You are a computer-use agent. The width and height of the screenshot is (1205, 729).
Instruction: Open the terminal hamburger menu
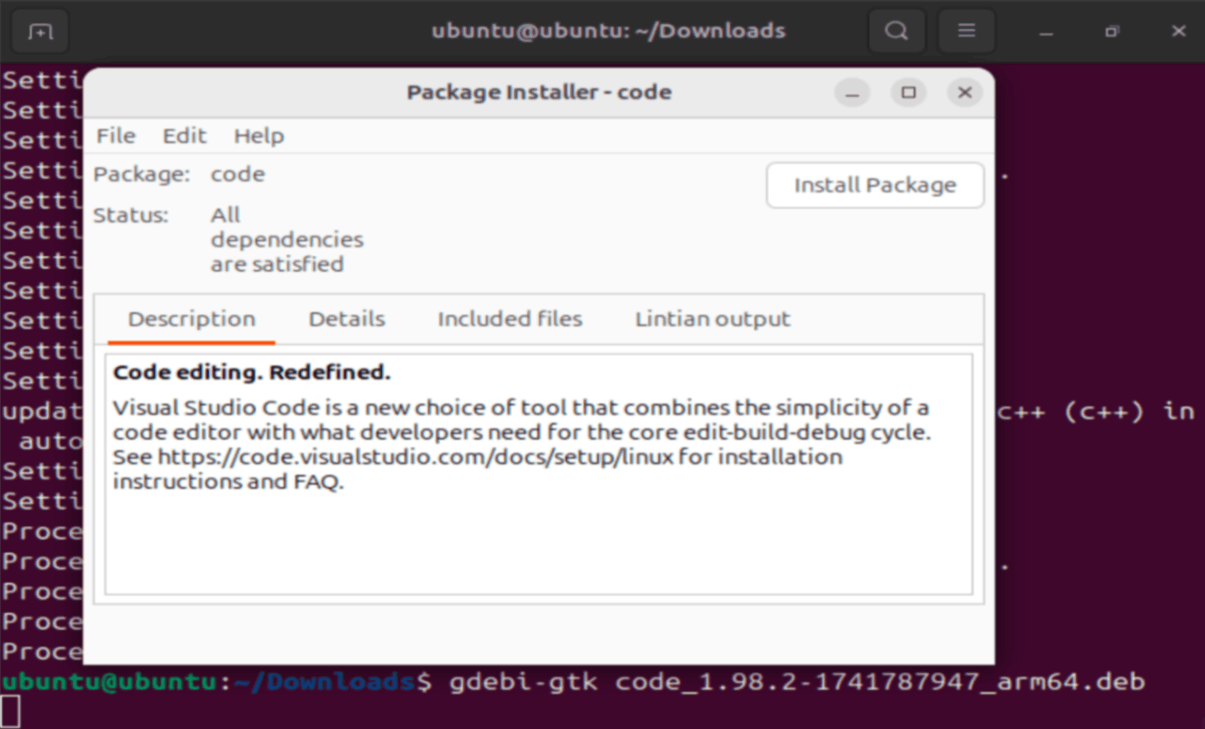point(965,31)
